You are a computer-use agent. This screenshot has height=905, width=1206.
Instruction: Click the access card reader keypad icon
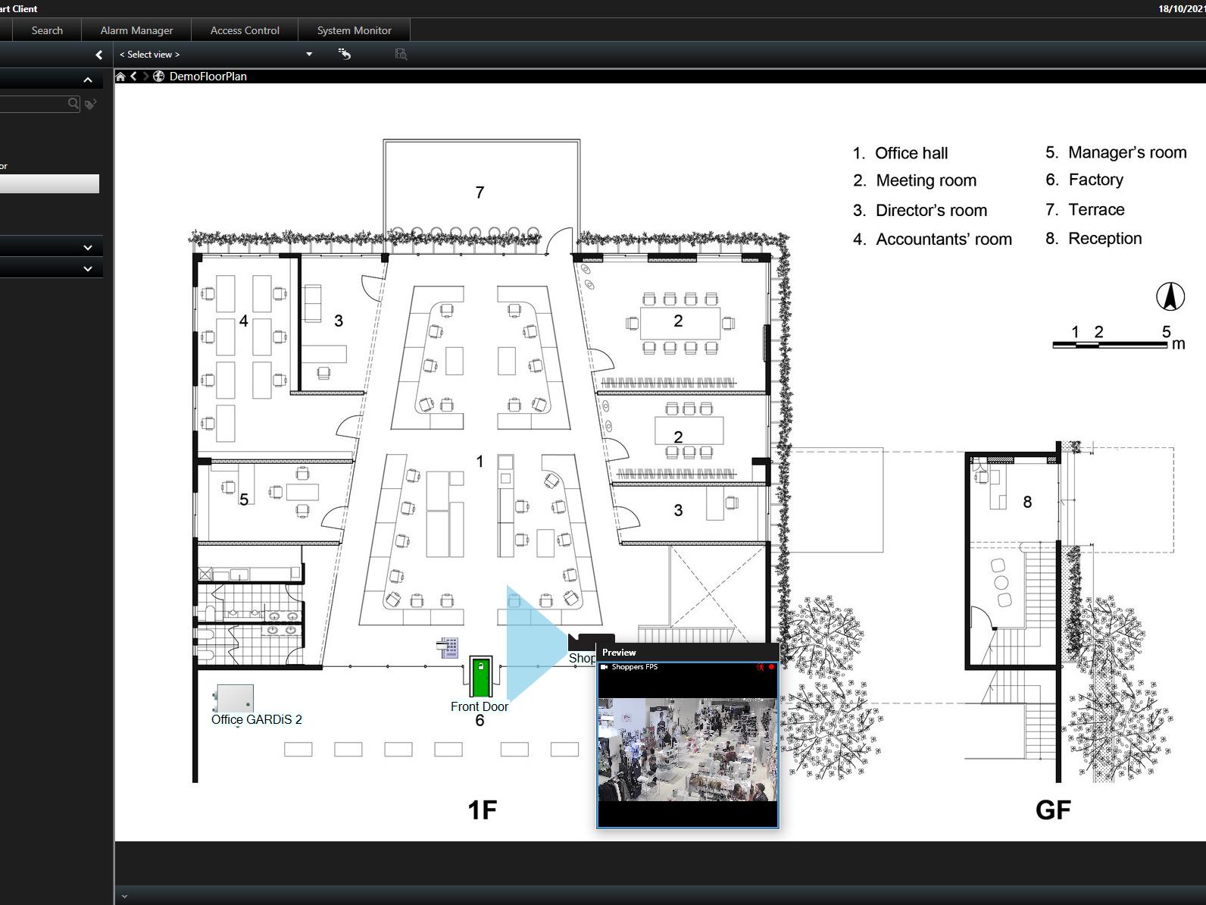pos(448,647)
